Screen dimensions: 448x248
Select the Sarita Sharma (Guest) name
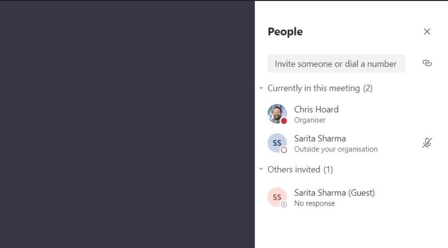334,192
